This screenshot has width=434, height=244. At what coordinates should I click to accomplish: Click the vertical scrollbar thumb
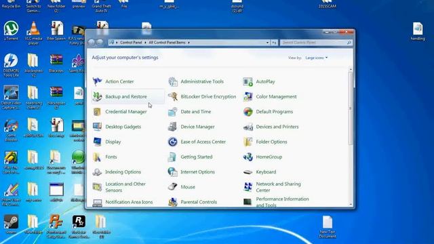click(x=351, y=108)
